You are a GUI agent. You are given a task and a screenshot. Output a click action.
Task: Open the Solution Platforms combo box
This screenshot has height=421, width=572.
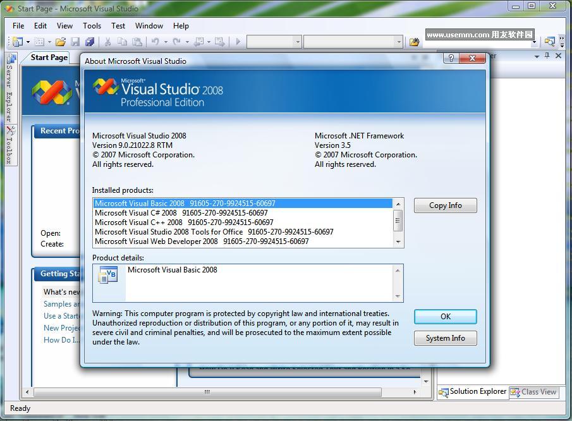click(x=353, y=42)
